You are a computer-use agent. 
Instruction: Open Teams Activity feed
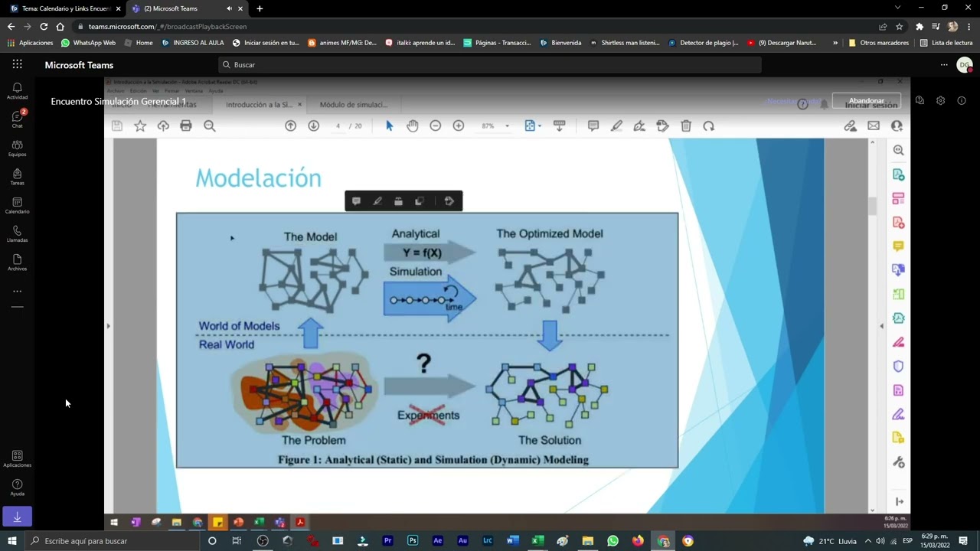(17, 91)
